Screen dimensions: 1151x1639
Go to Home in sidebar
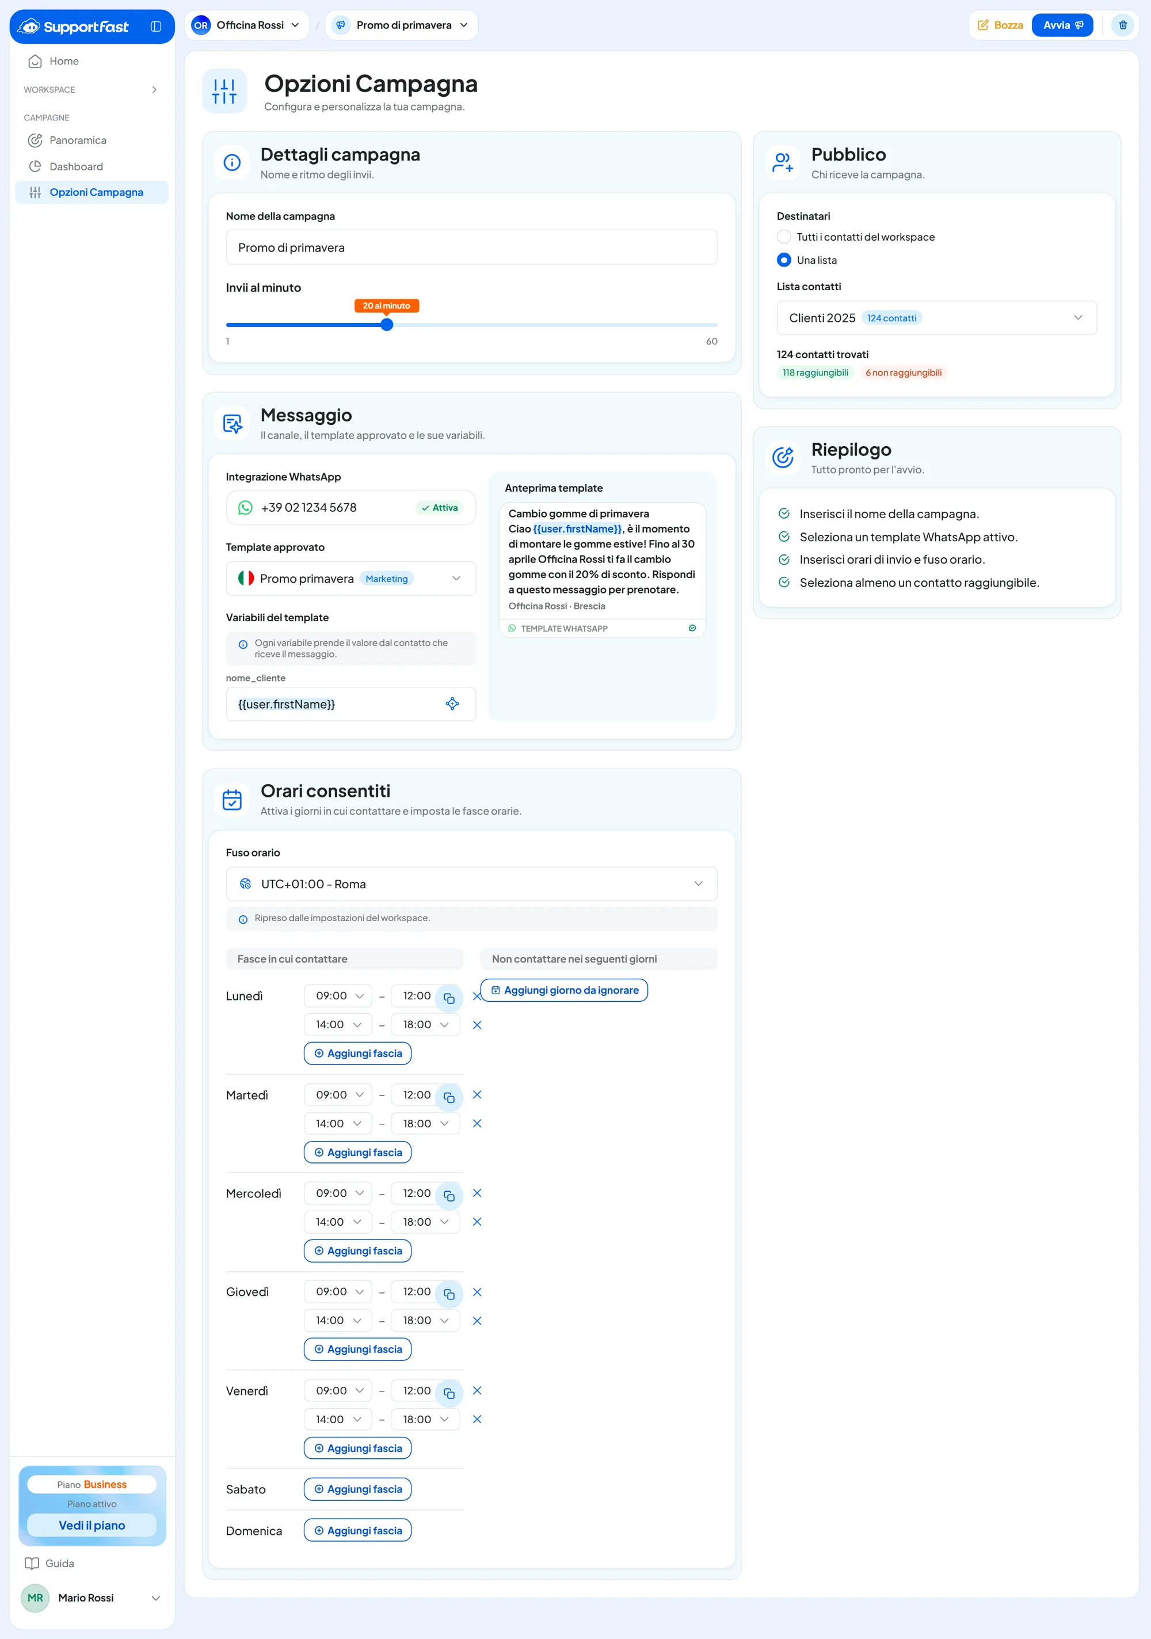(92, 62)
